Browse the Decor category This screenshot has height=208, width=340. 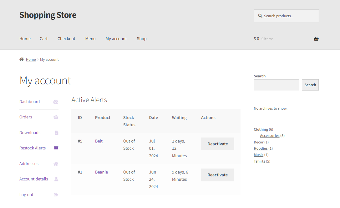(258, 142)
